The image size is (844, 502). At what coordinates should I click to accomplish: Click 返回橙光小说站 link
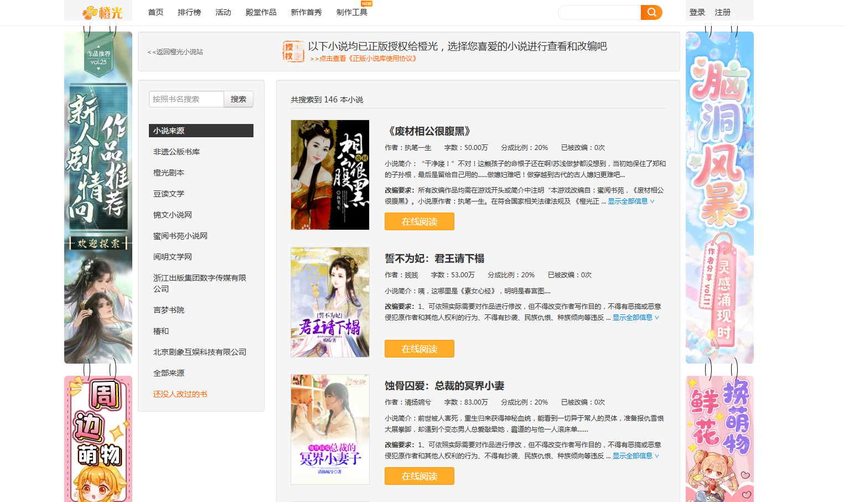[x=175, y=52]
